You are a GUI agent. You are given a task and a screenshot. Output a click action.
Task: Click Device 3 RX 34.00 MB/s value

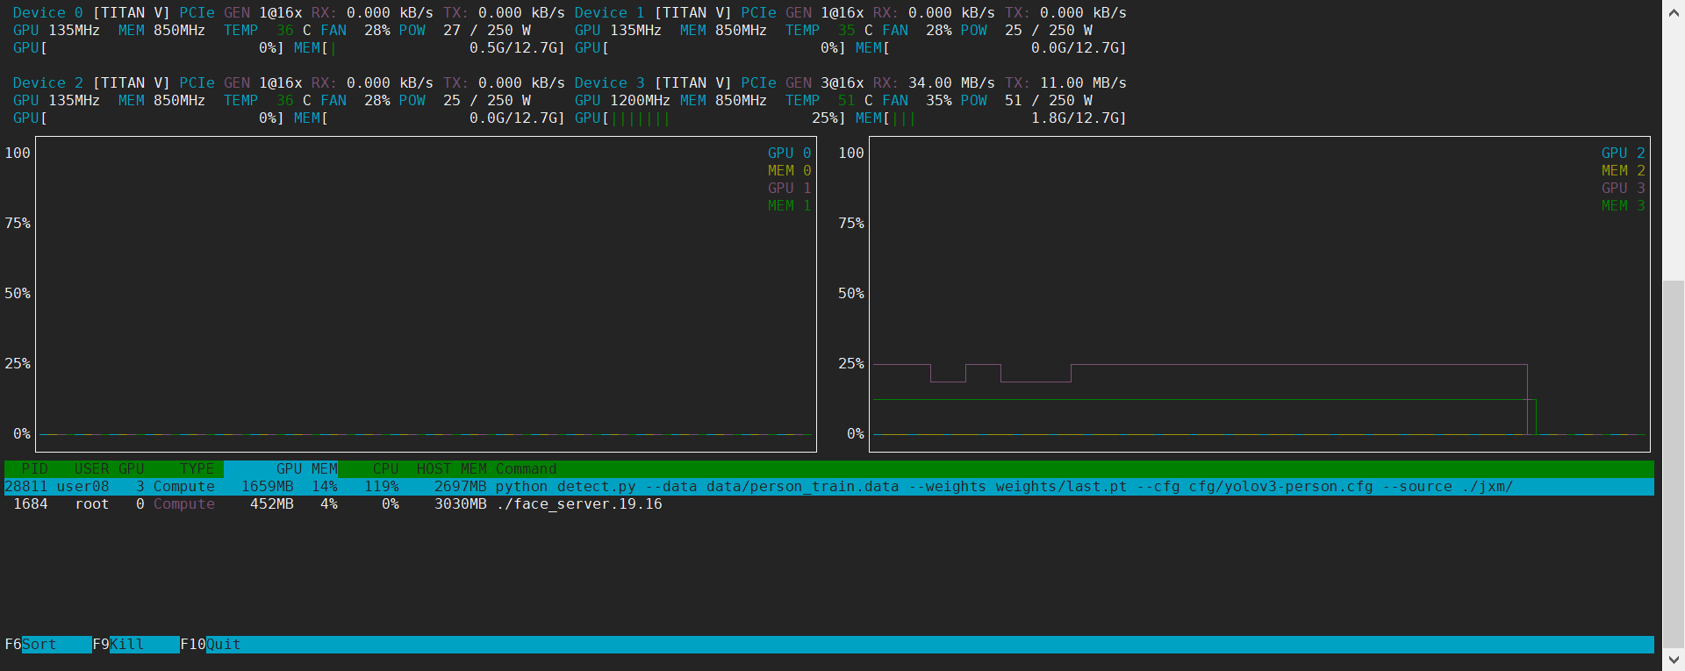(951, 83)
